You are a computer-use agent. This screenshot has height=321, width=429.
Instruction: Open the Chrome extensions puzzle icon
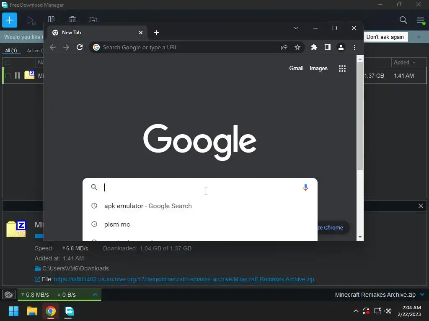(314, 47)
